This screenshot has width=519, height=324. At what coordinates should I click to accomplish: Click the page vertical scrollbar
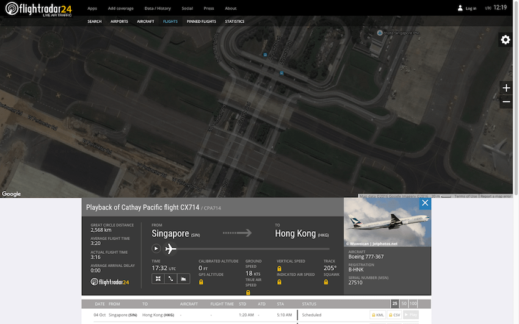[x=516, y=98]
